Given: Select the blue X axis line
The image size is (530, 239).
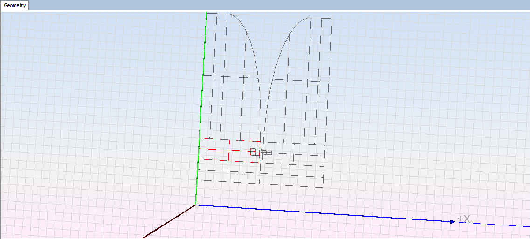Looking at the screenshot, I should 326,213.
